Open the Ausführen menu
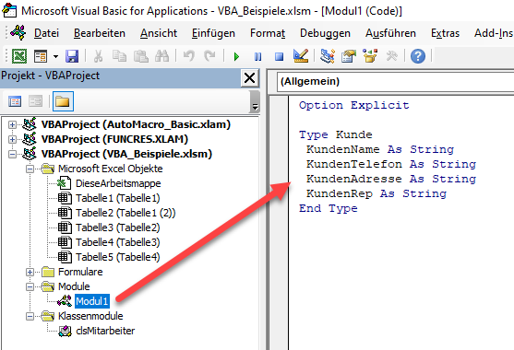 coord(390,33)
